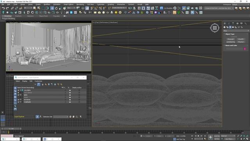Viewport: 250px width, 141px height.
Task: Select the Shapes create category icon
Action: pyautogui.click(x=227, y=27)
